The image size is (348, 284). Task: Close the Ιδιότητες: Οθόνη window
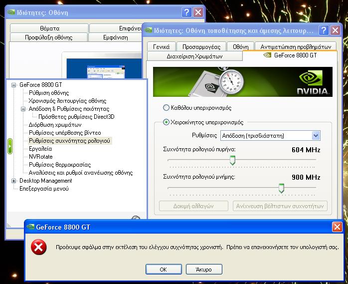coord(198,12)
